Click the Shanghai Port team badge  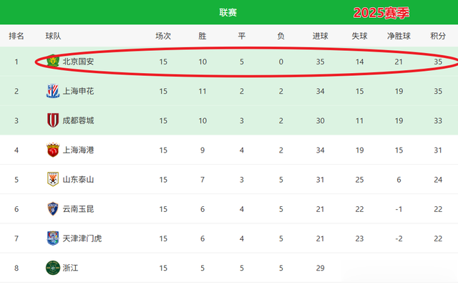(x=53, y=150)
